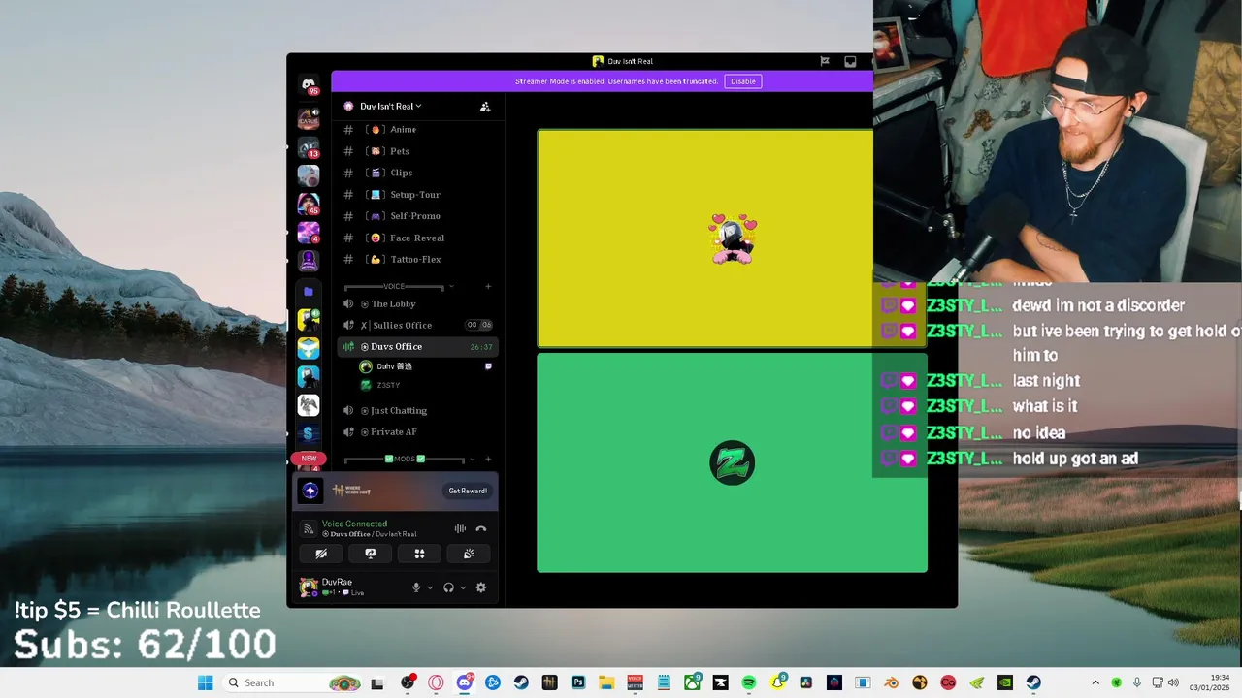Add a channel to MODS category
Viewport: 1242px width, 698px height.
488,459
